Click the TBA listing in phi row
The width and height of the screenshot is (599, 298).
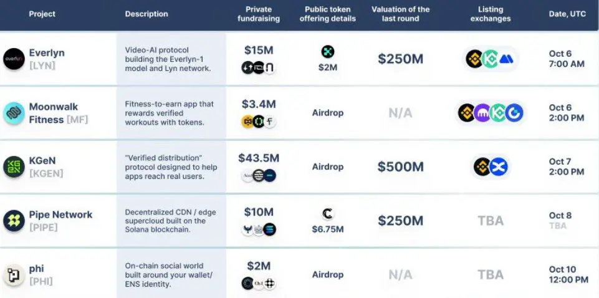coord(490,274)
